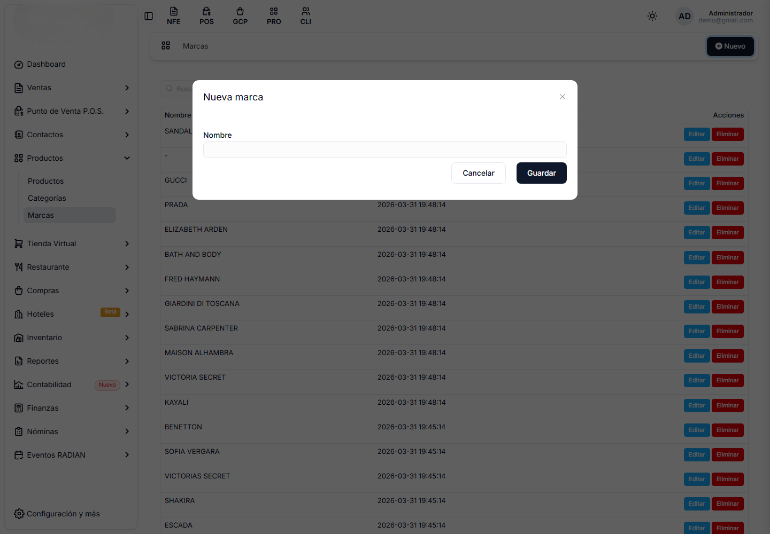Click the Configuración gear icon
Viewport: 770px width, 534px height.
click(x=19, y=514)
